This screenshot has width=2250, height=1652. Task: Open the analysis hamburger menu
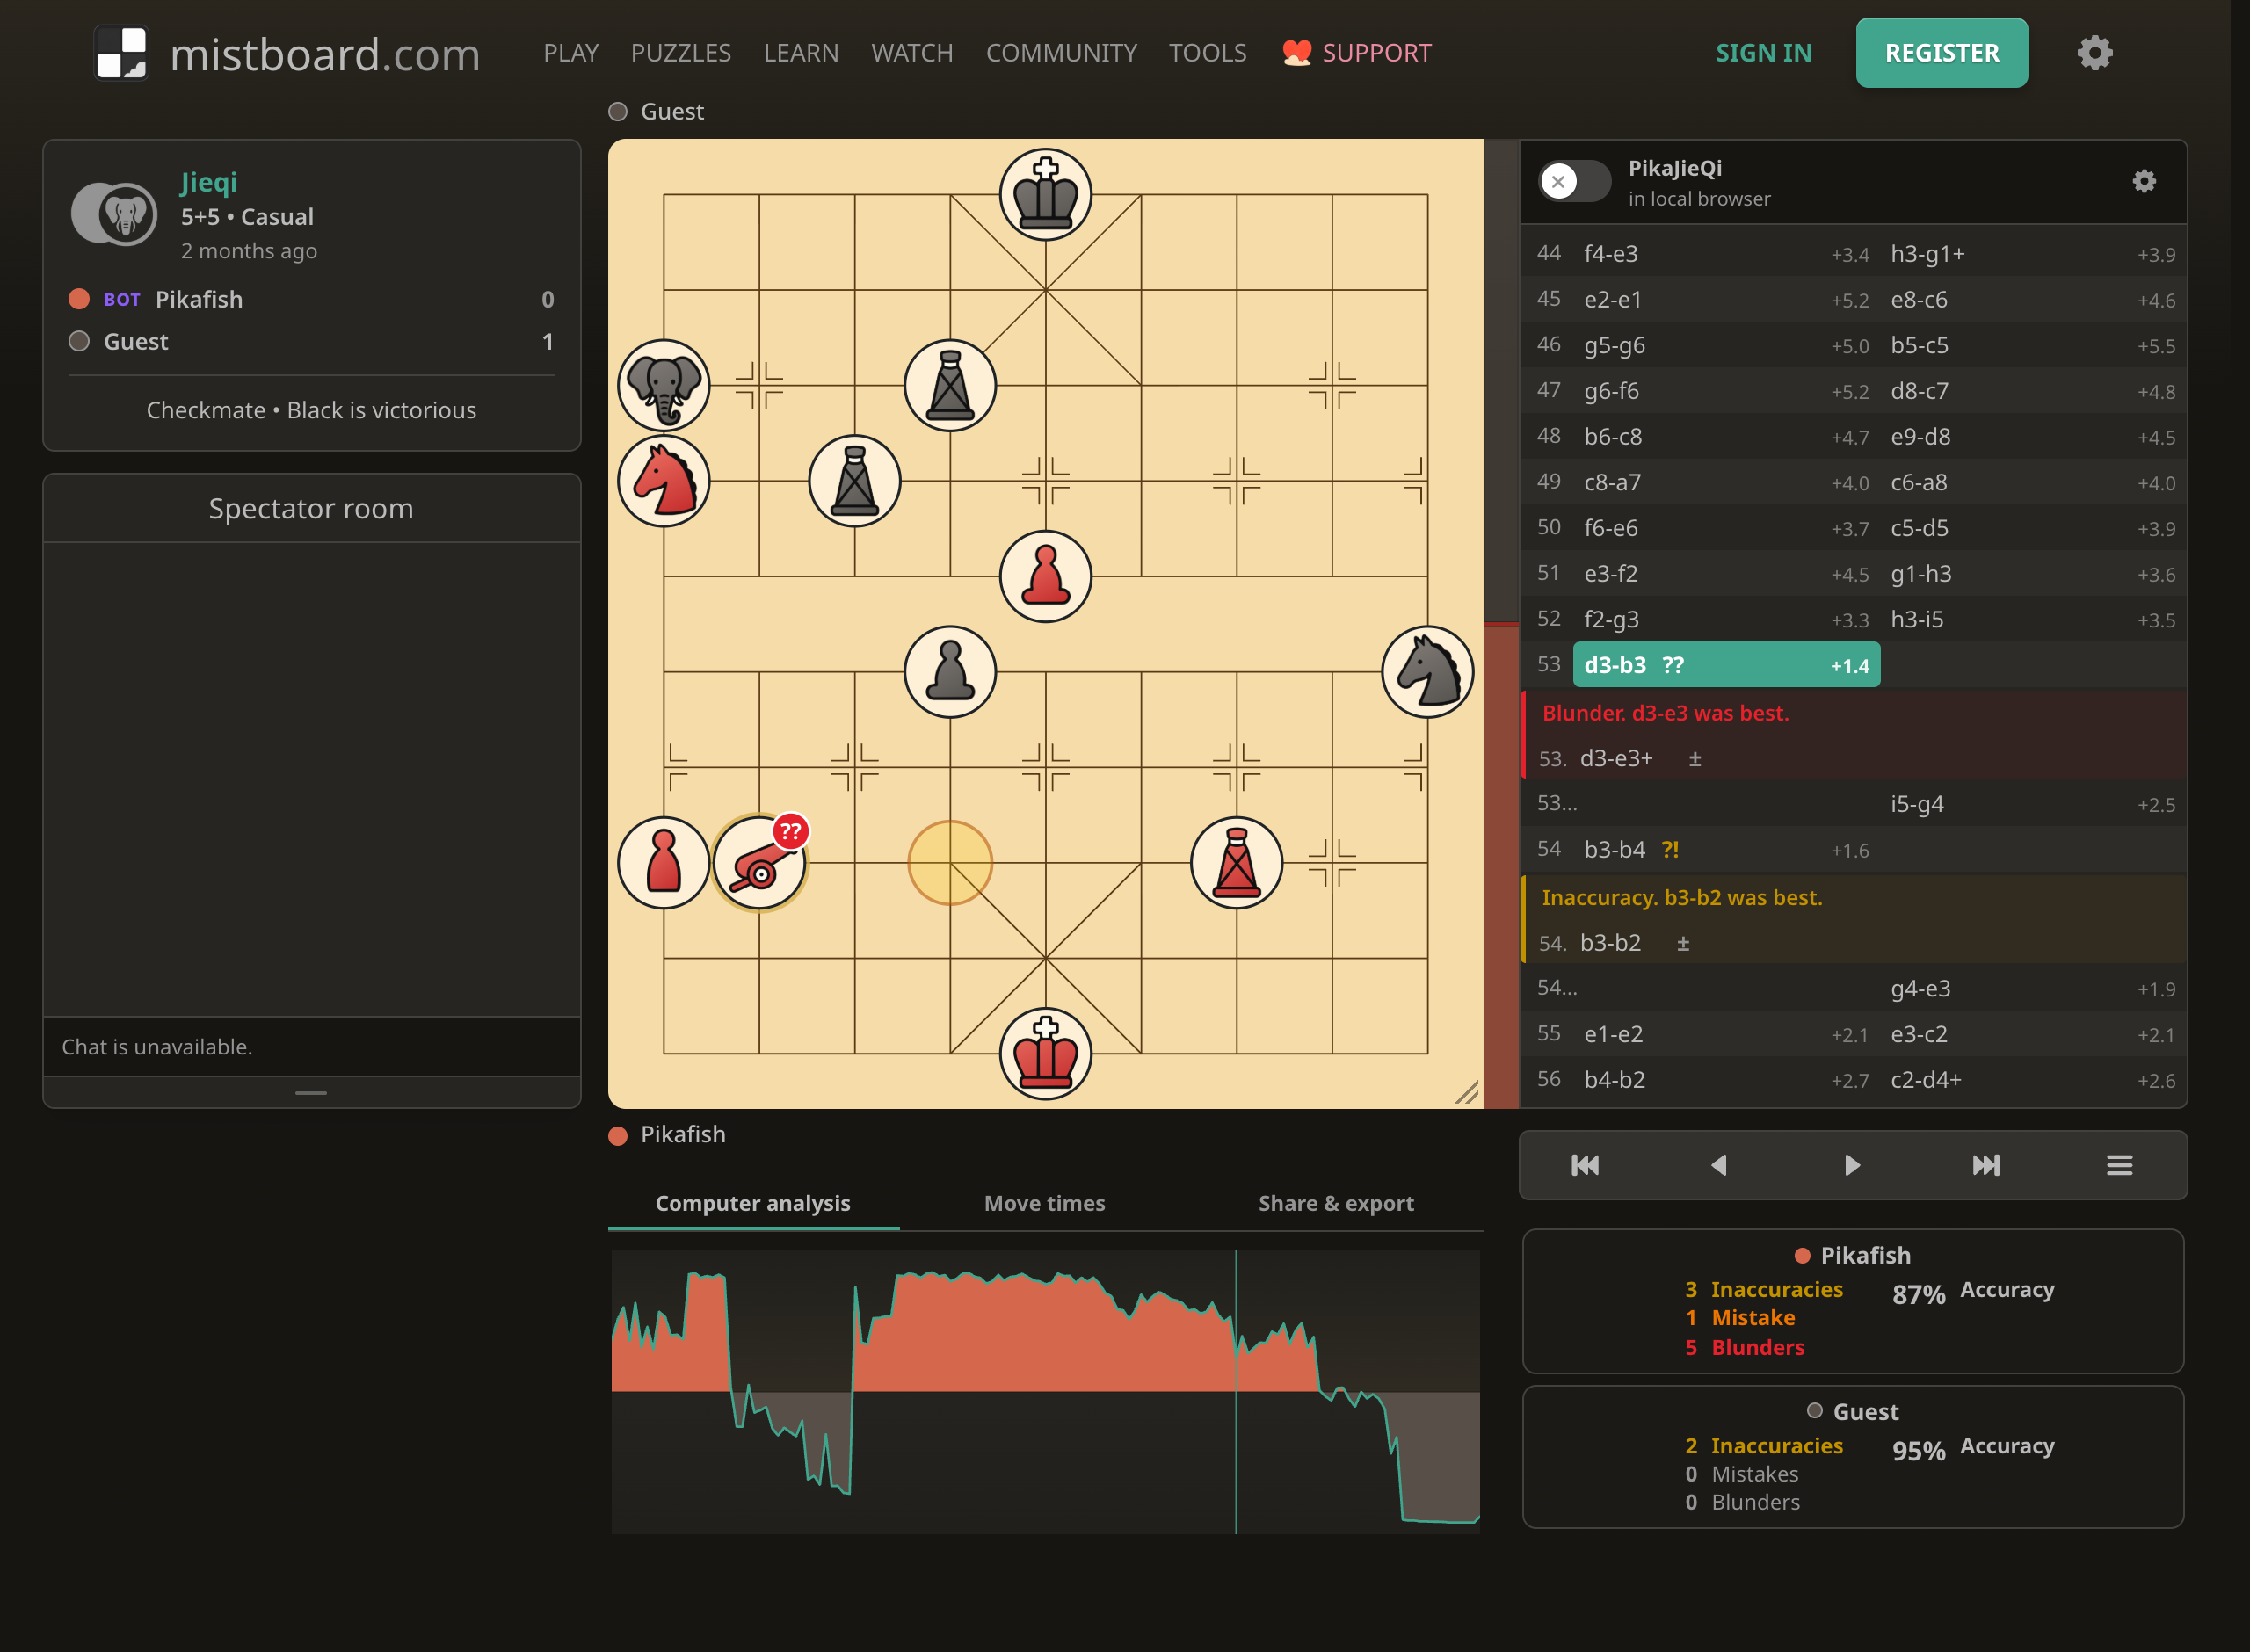2119,1165
